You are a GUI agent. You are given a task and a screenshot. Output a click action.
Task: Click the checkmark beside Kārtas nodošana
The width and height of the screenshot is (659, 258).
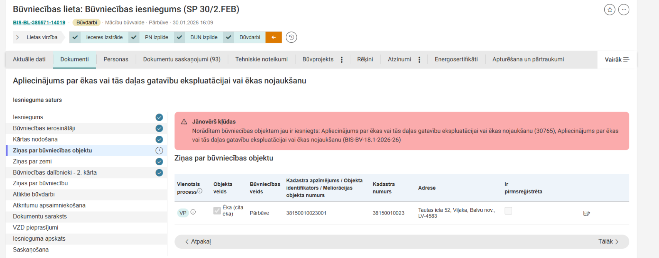(x=159, y=139)
